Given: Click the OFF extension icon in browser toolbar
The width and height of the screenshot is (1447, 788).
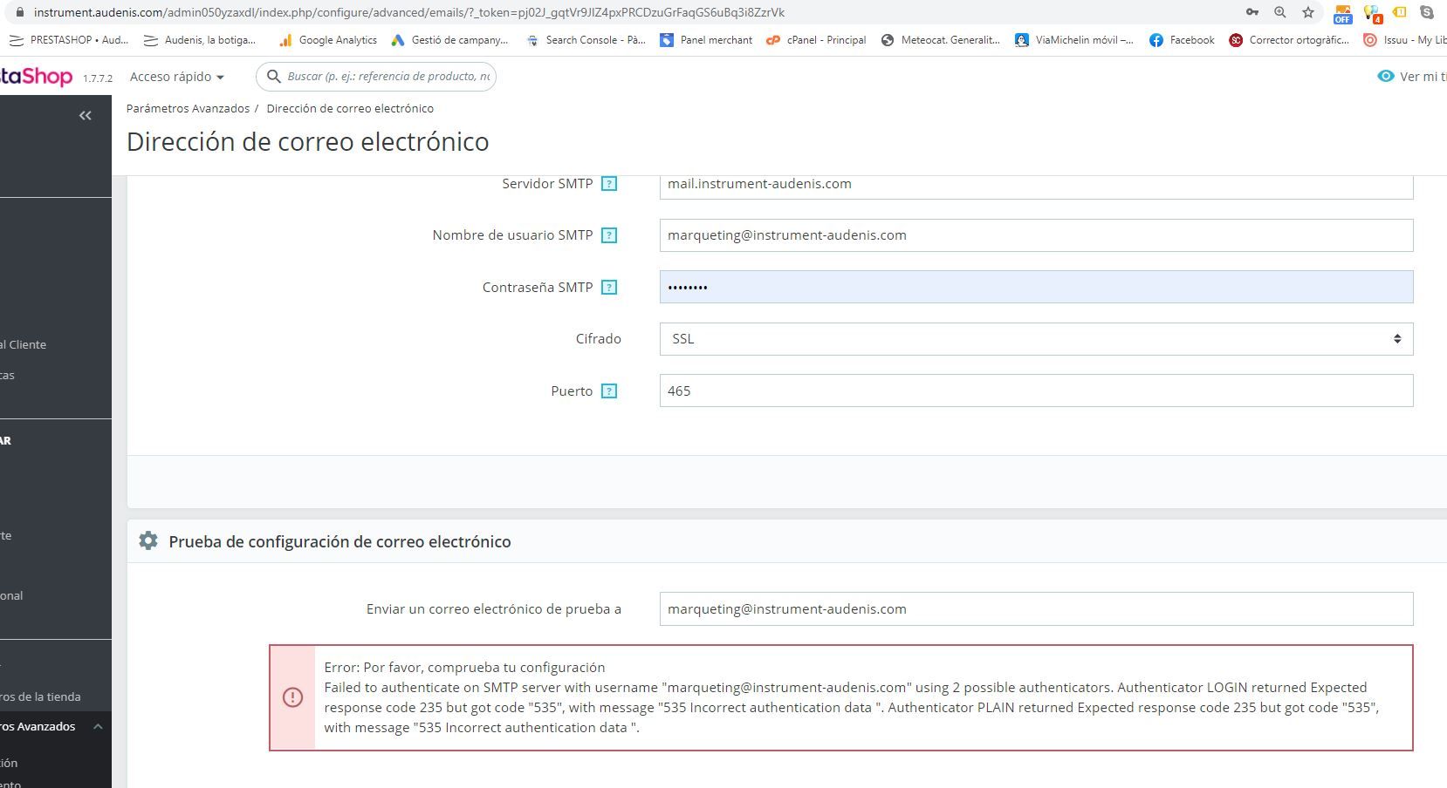Looking at the screenshot, I should coord(1343,13).
